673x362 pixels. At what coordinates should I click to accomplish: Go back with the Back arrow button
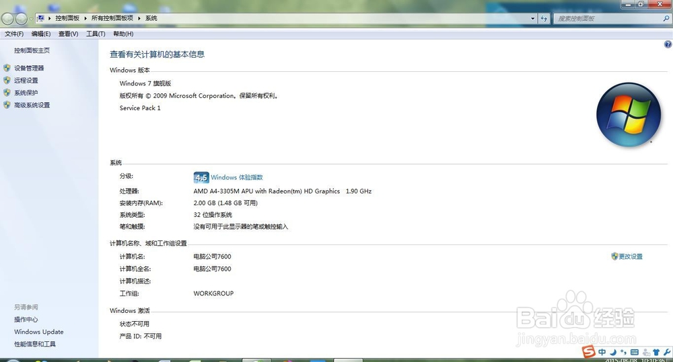[7, 18]
